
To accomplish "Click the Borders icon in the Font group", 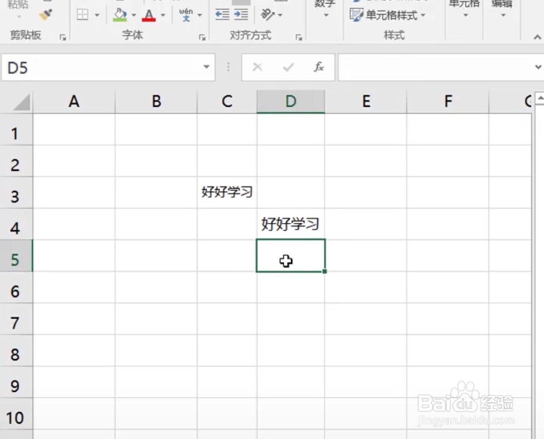I will [82, 14].
